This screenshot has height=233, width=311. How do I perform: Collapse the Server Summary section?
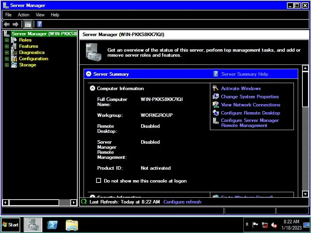coord(89,74)
